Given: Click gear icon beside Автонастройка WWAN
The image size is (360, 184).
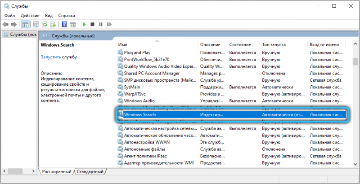Looking at the screenshot, I should tap(120, 142).
